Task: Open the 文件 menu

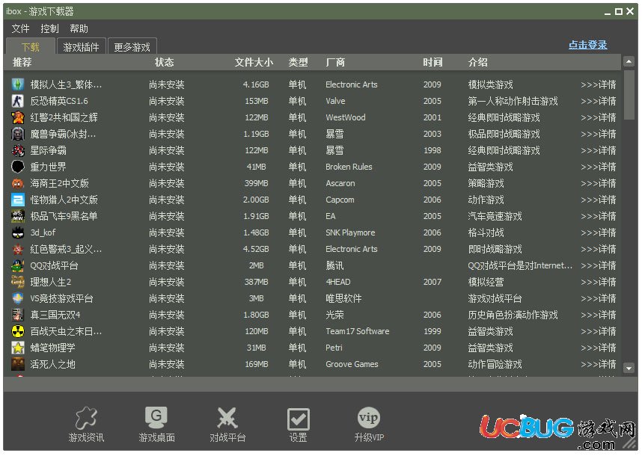Action: 20,28
